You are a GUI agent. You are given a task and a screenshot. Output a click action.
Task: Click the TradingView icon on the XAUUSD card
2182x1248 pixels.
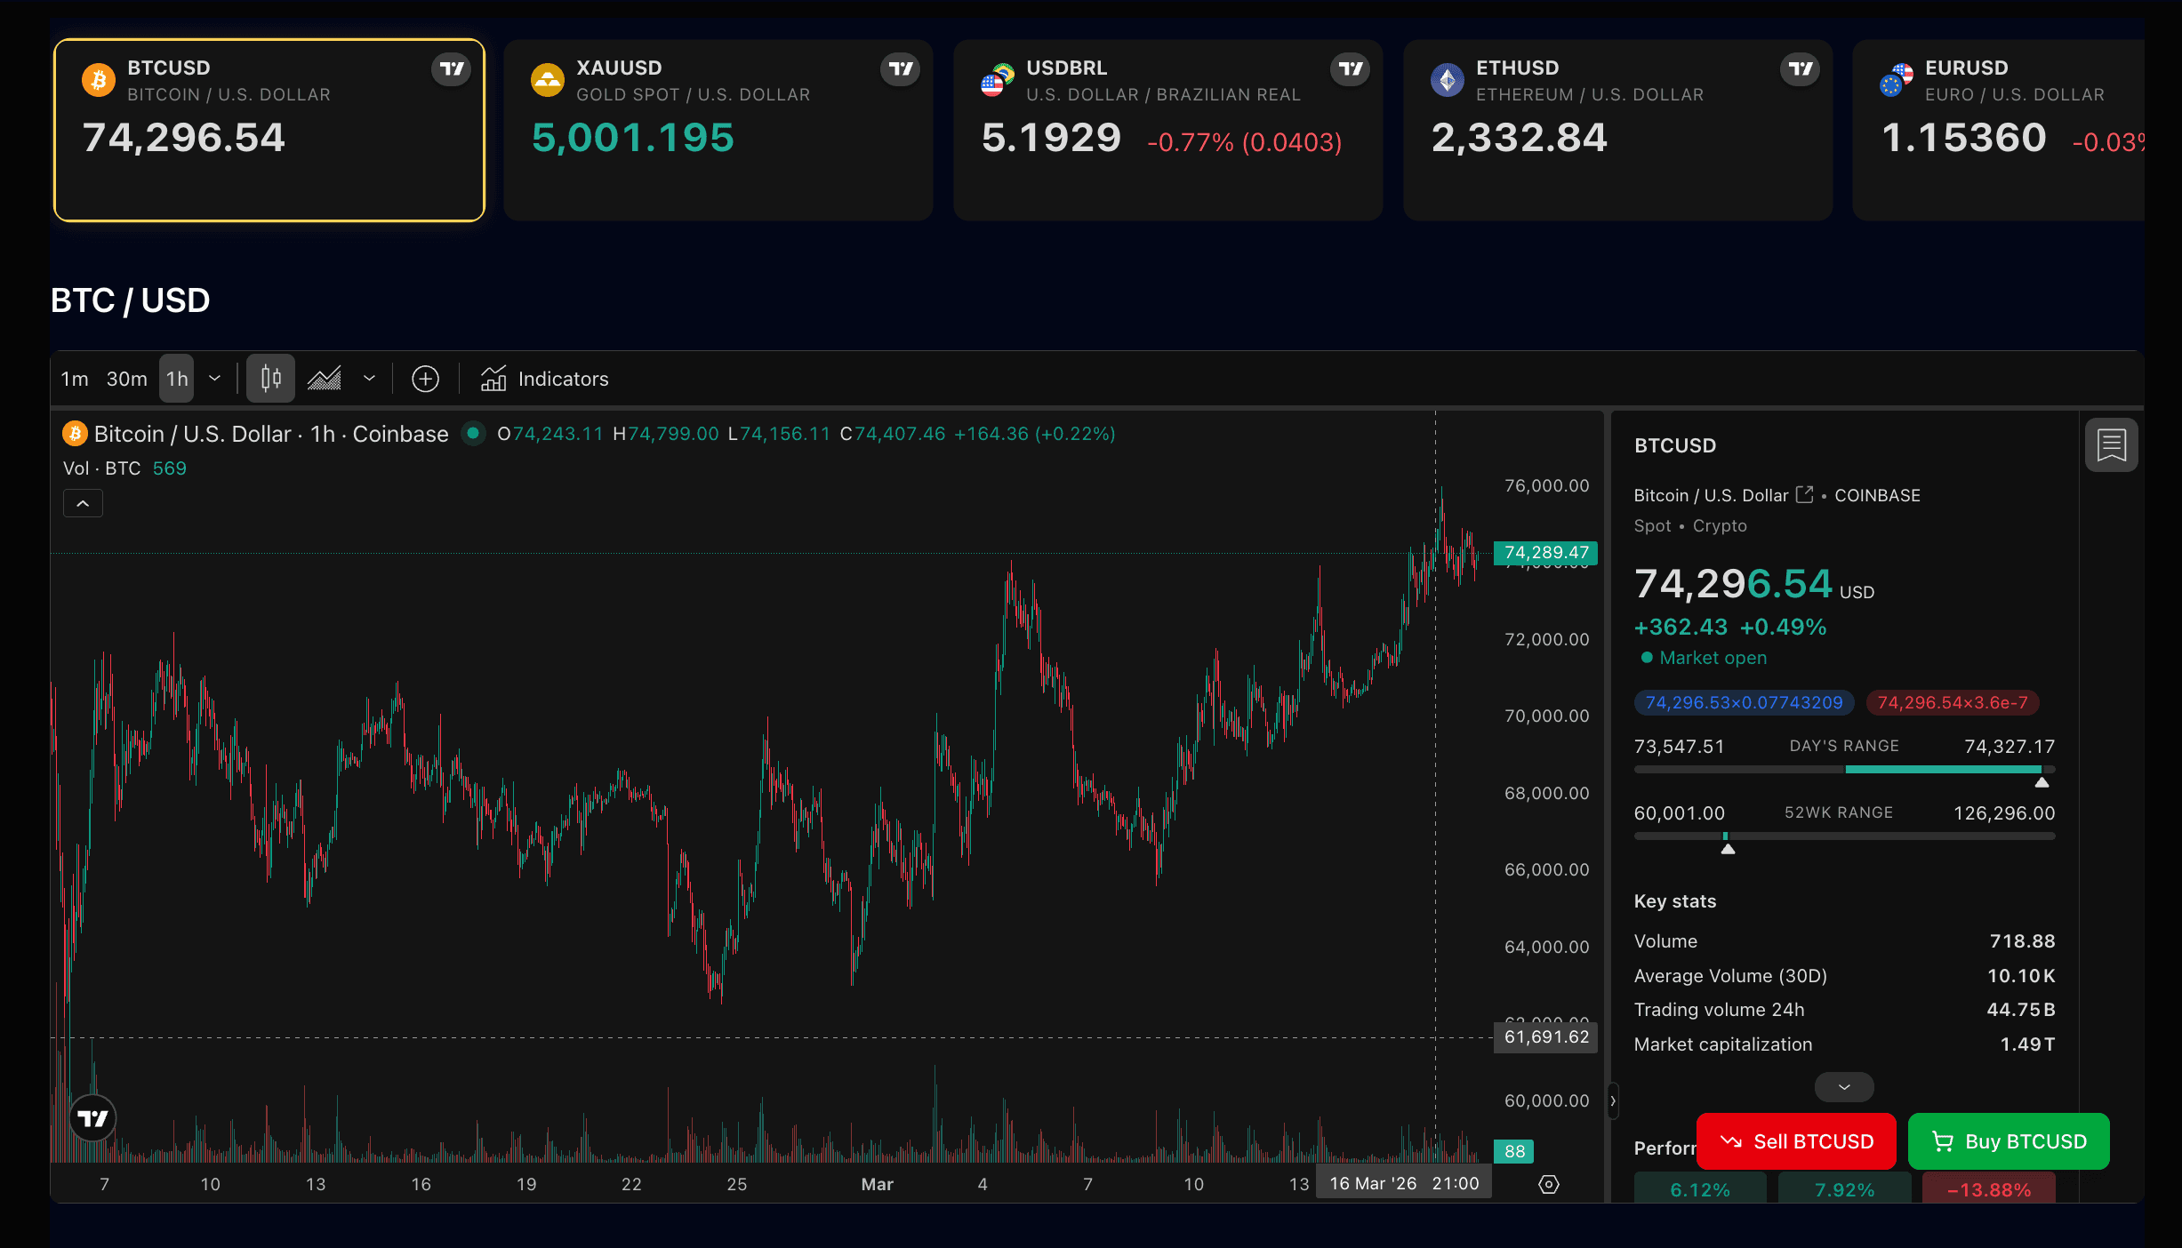pyautogui.click(x=901, y=69)
